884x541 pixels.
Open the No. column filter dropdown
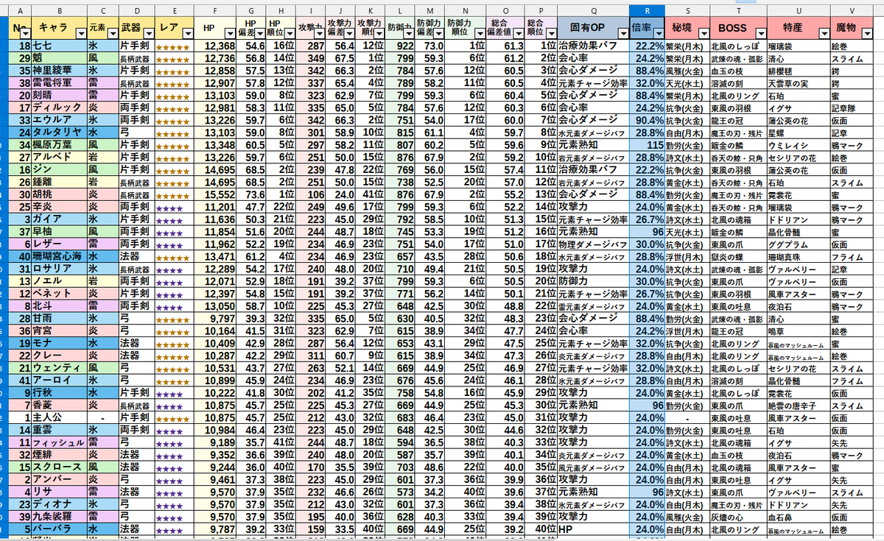(27, 32)
